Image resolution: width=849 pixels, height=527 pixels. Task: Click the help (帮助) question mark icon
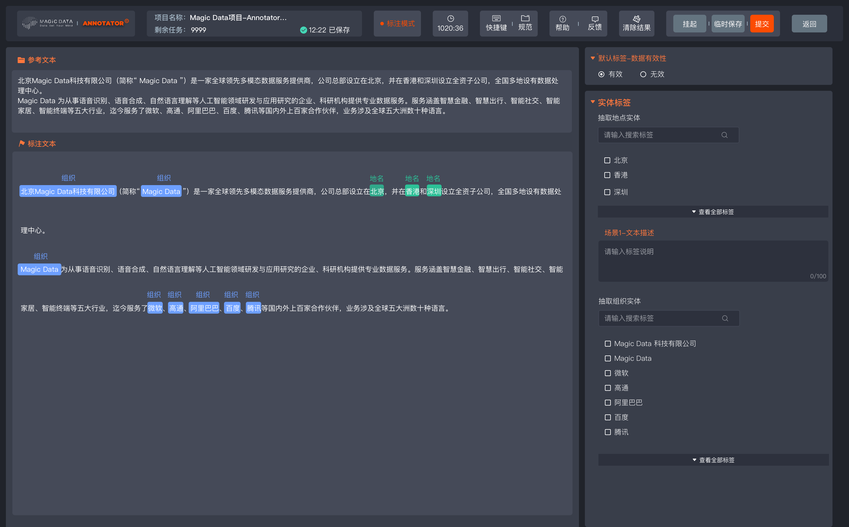pyautogui.click(x=562, y=19)
